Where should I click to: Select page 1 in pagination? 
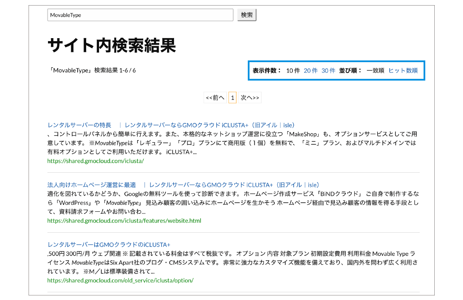233,98
